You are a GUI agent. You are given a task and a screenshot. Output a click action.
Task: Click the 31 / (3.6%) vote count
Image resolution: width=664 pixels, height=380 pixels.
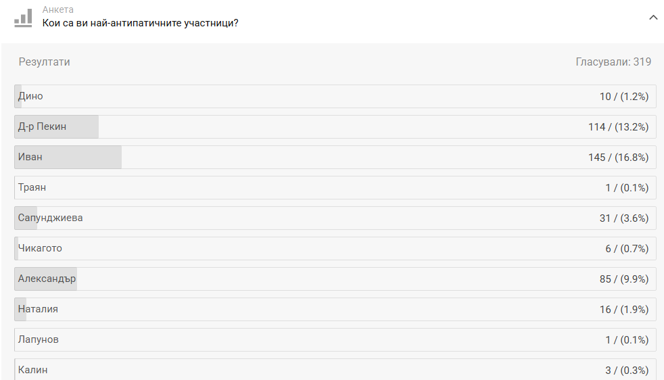point(623,218)
